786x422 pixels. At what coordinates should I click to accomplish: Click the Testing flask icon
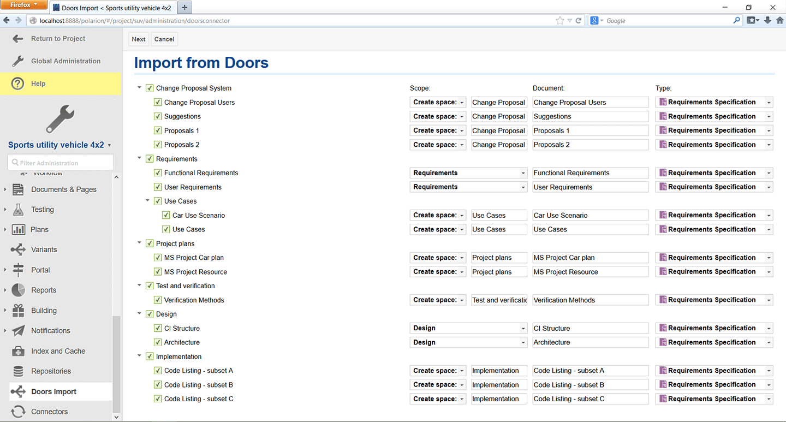(18, 210)
